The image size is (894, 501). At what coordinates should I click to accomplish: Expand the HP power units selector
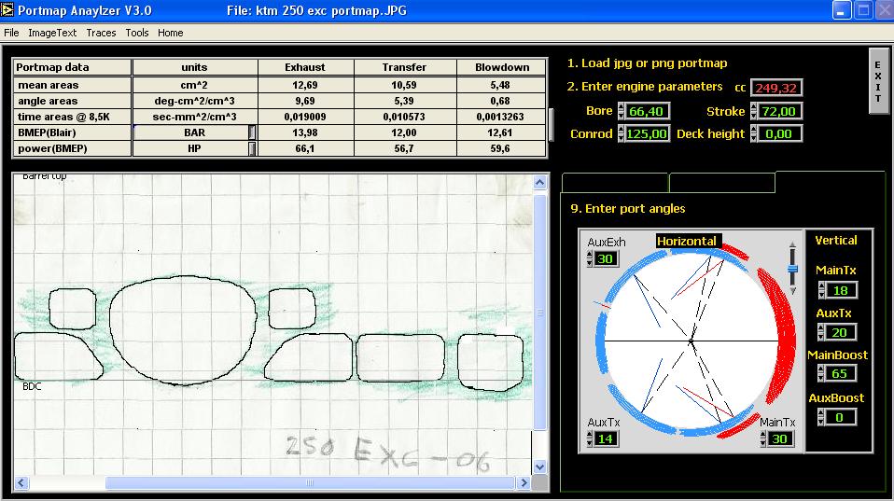click(252, 149)
